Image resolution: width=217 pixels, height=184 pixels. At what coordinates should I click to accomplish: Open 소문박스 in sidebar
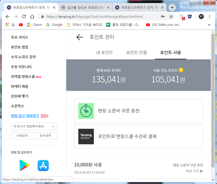tap(17, 106)
